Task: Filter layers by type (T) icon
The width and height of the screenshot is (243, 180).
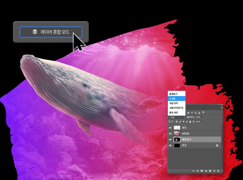Action: (192, 113)
